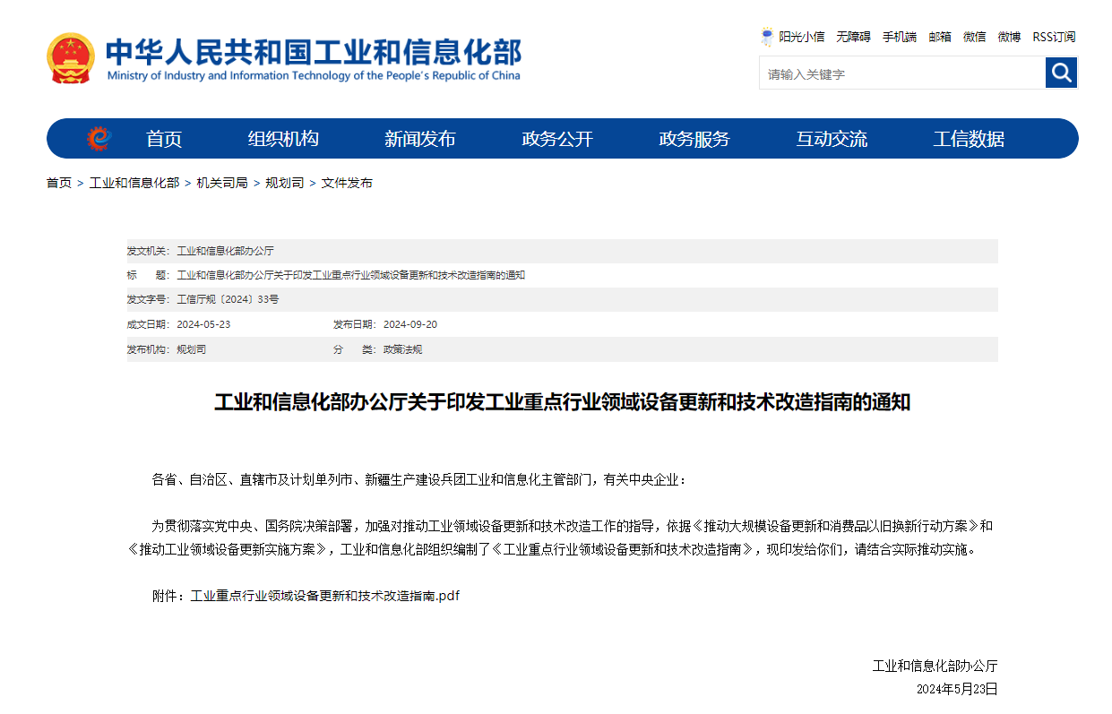Click the 微信 WeChat link

[x=974, y=37]
